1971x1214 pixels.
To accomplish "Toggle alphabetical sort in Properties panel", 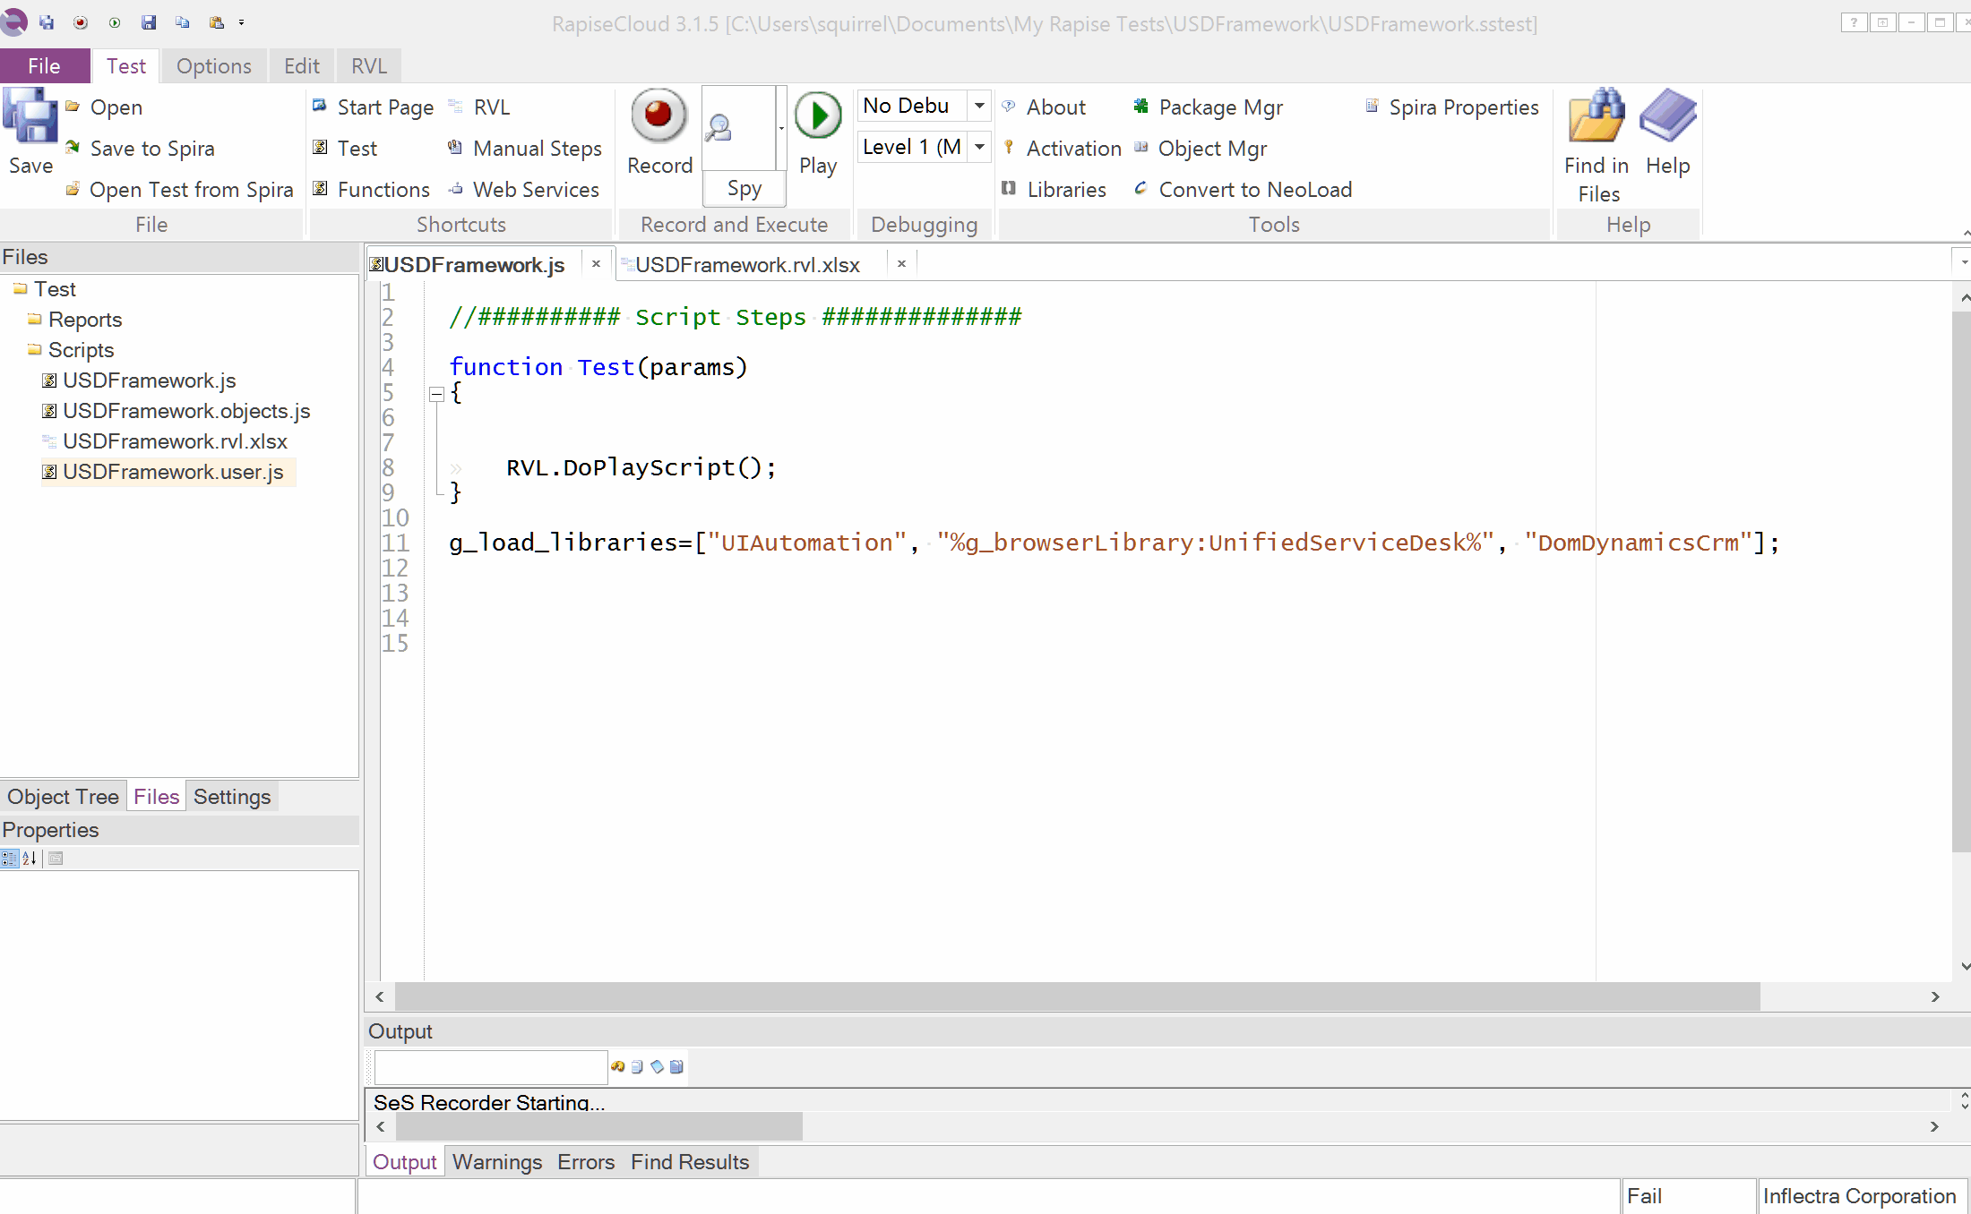I will (30, 859).
